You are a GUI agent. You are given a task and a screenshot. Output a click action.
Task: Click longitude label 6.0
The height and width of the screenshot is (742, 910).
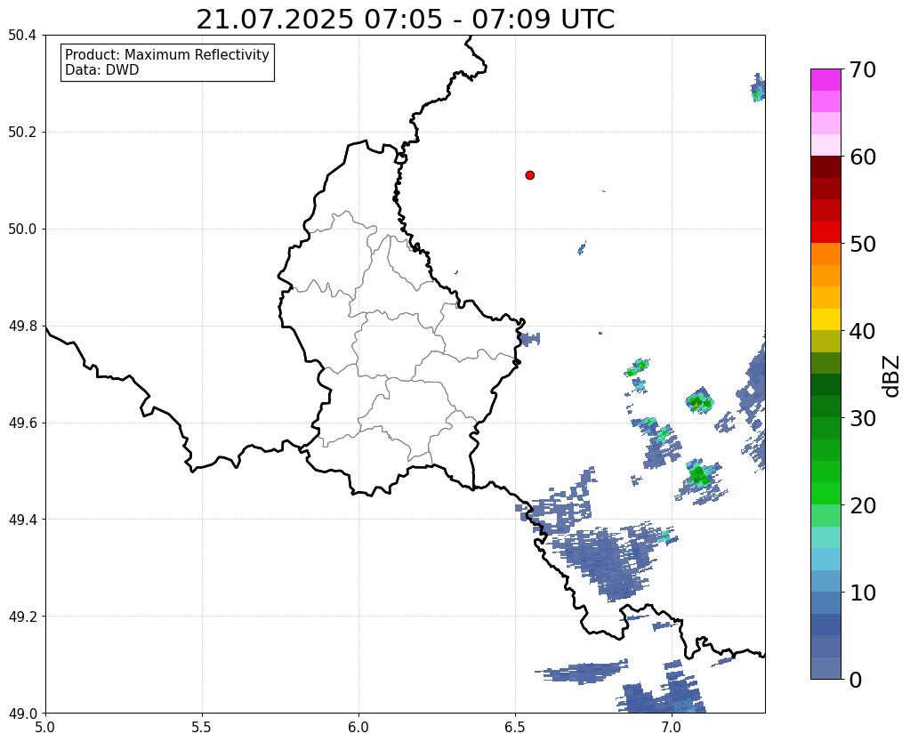tap(358, 727)
